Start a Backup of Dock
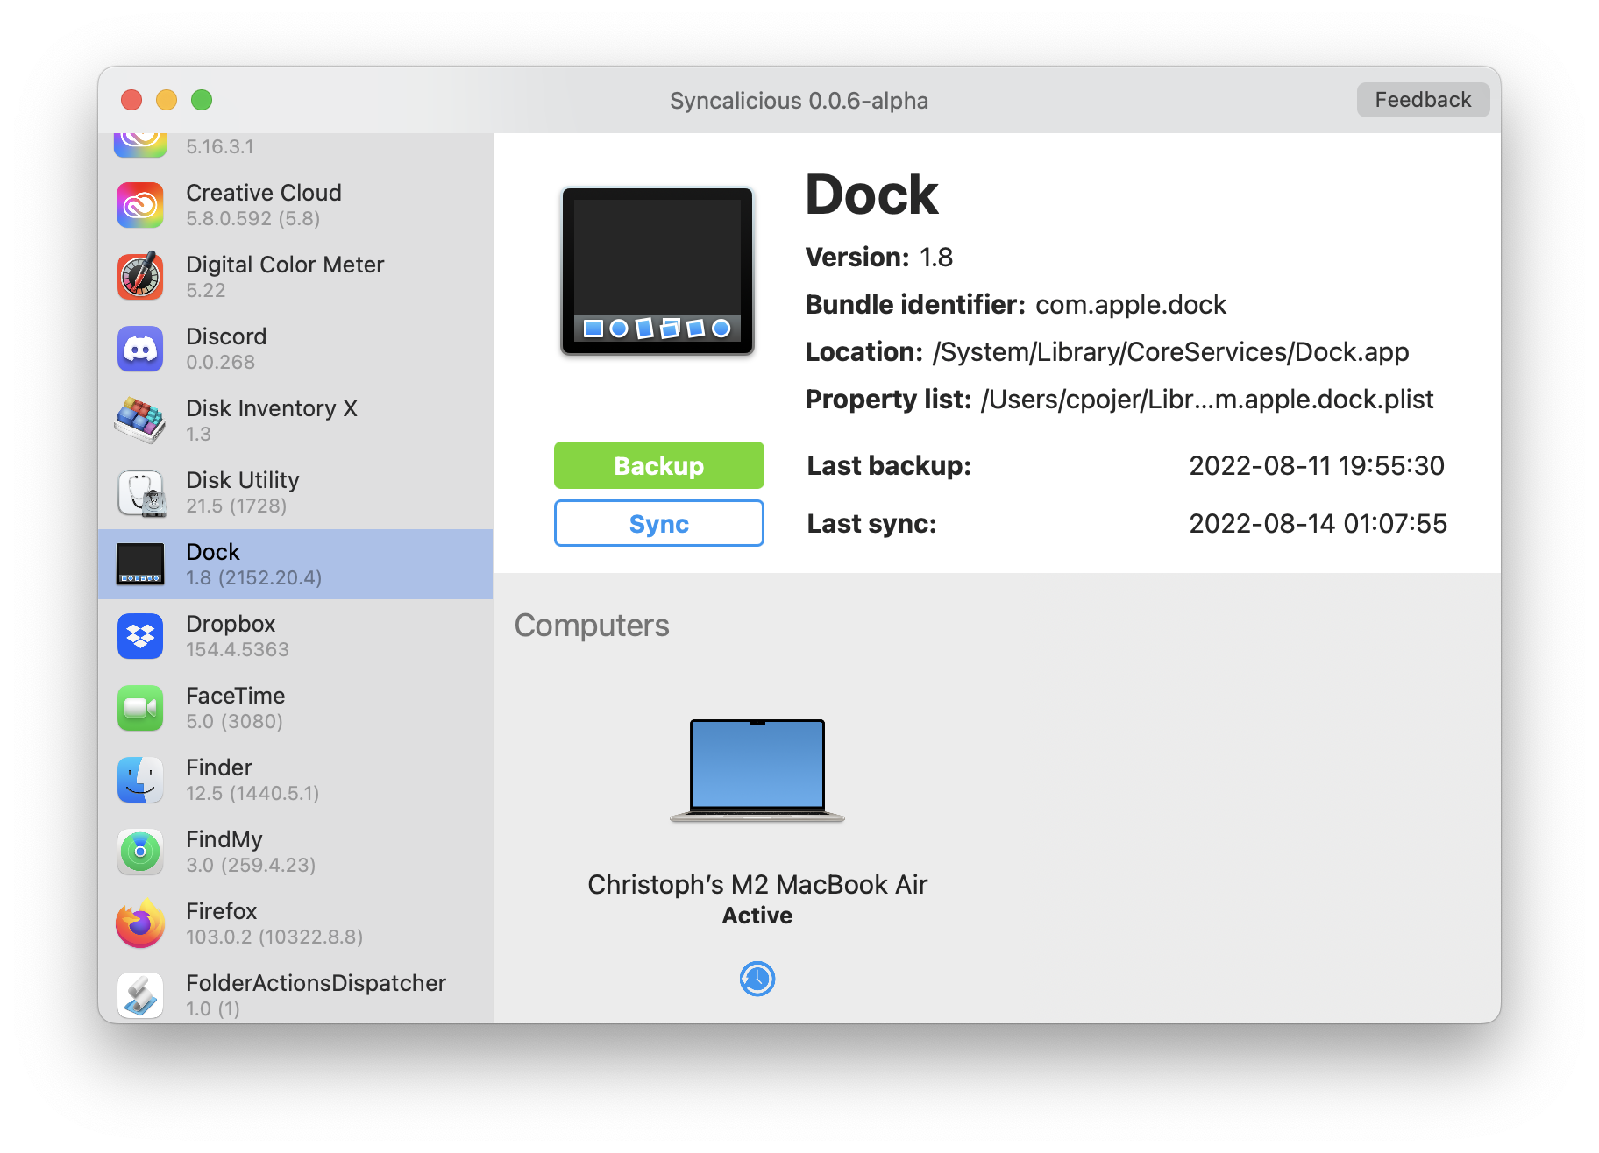The width and height of the screenshot is (1599, 1153). [x=659, y=465]
